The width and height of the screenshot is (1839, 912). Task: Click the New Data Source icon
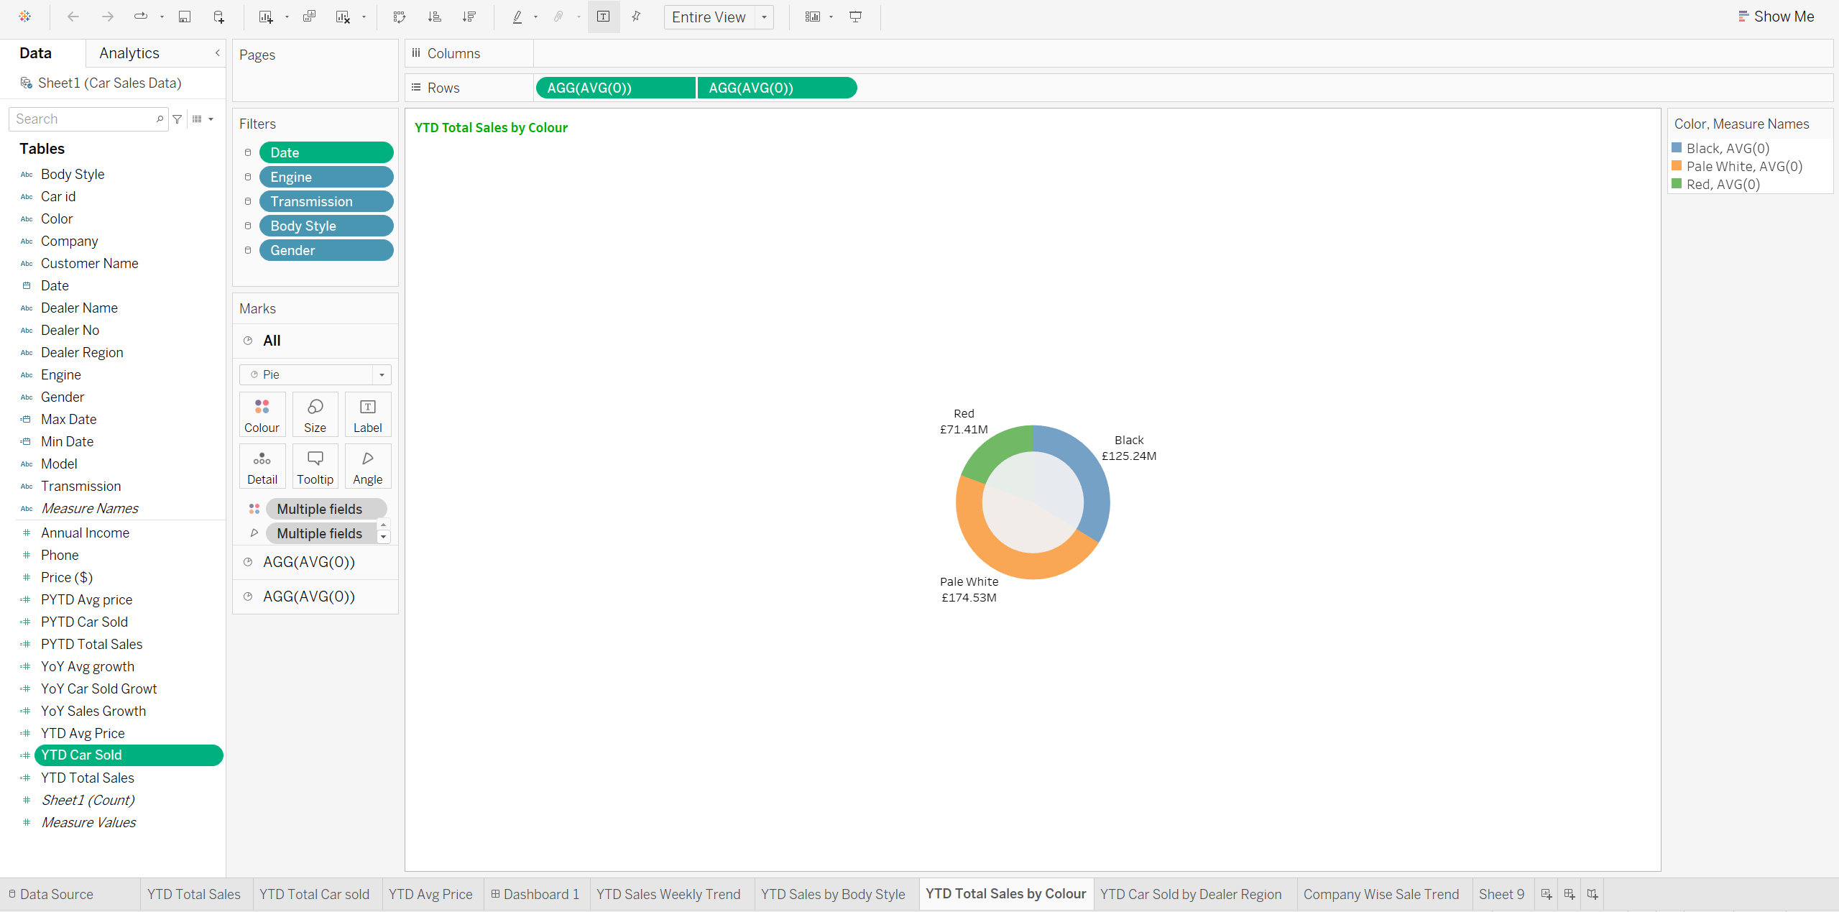219,17
